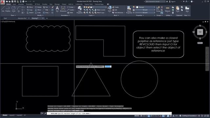This screenshot has width=210, height=118.
Task: Select the Polyline tool
Action: pyautogui.click(x=8, y=9)
